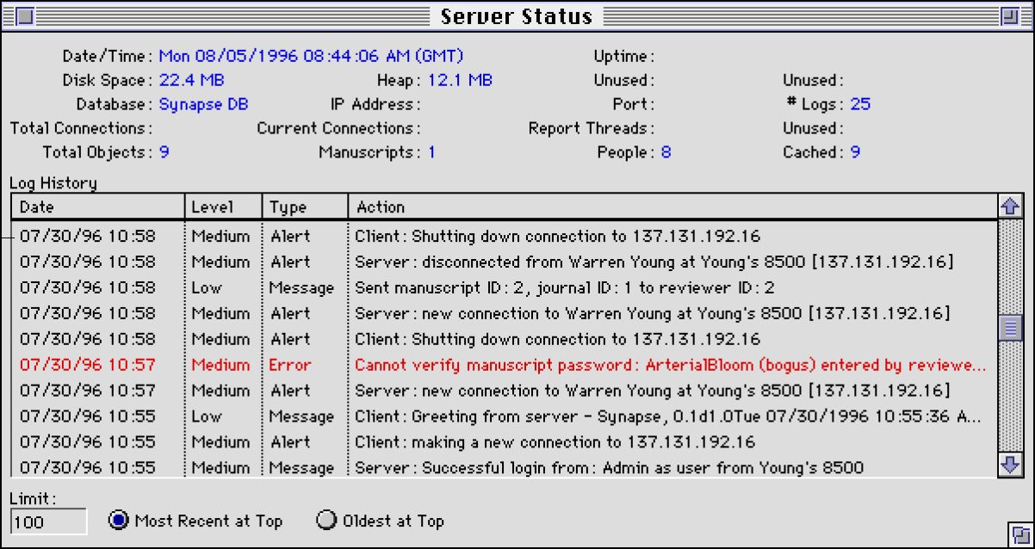Select Oldest at Top option

[x=326, y=521]
